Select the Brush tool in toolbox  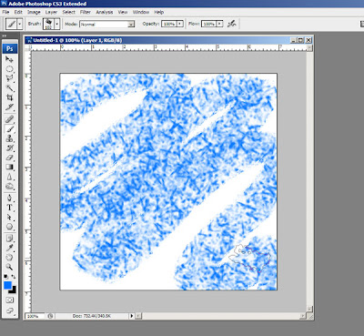9,129
